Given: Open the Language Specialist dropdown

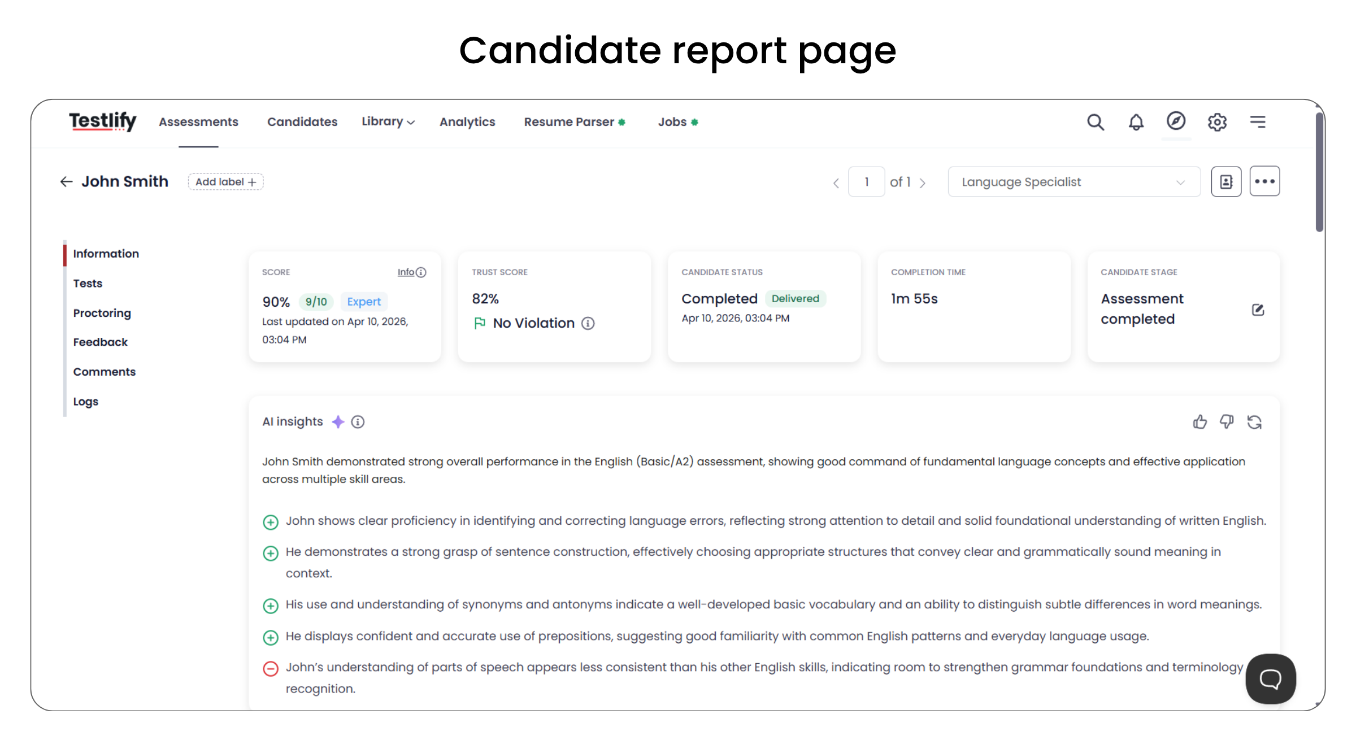Looking at the screenshot, I should (1073, 182).
